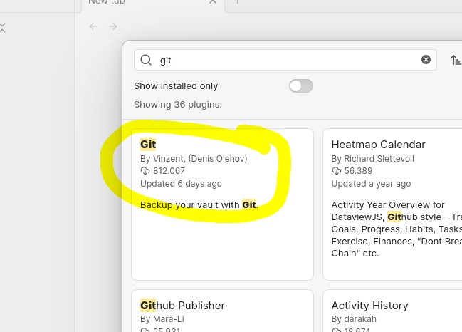The height and width of the screenshot is (332, 462).
Task: Click text By Mara-Li
Action: pyautogui.click(x=162, y=319)
